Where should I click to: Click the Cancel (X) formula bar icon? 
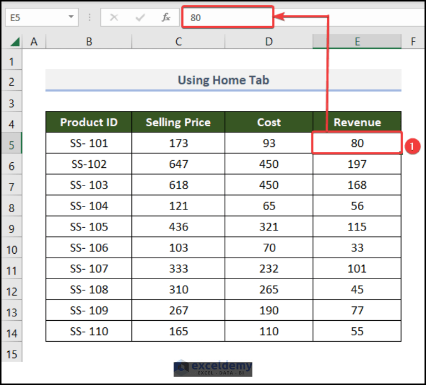click(x=114, y=18)
